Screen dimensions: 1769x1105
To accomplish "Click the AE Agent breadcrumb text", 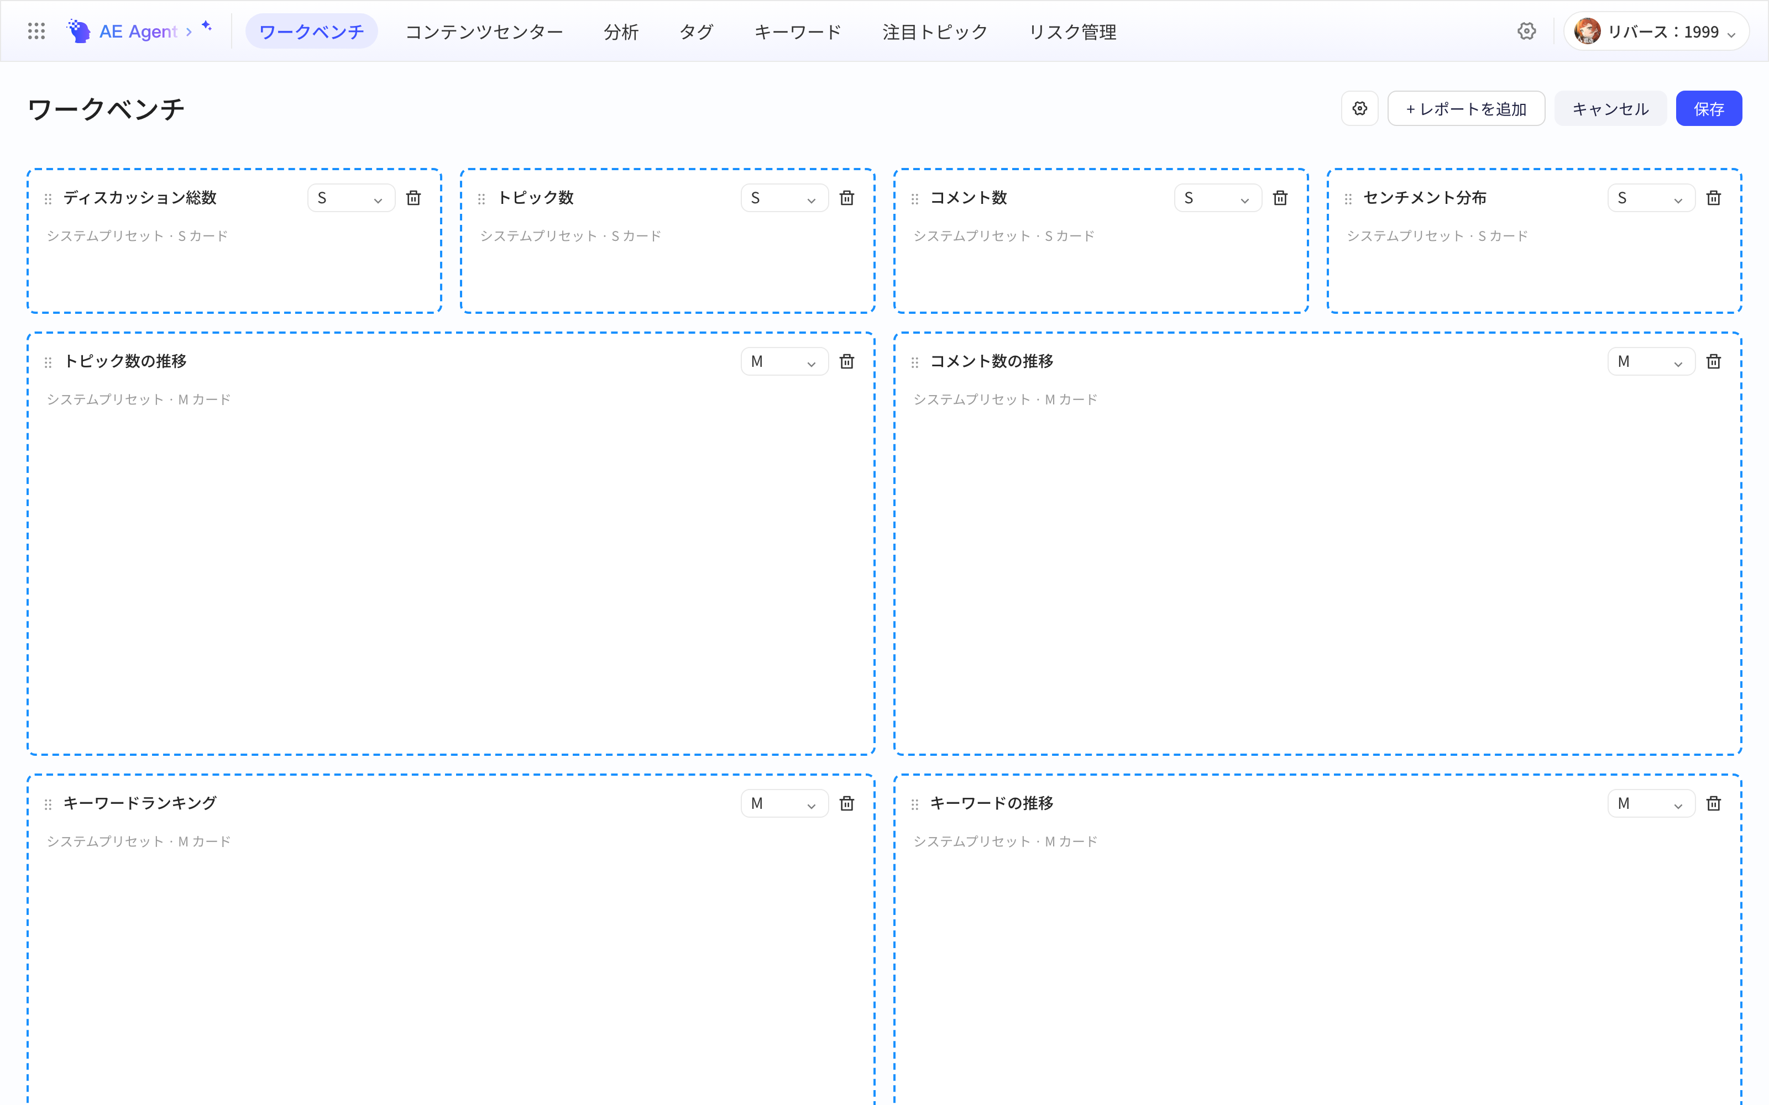I will [x=138, y=31].
